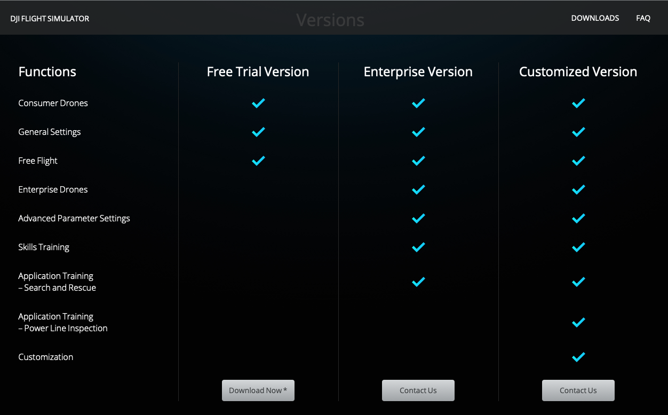Screen dimensions: 668x415
Task: Click the General Settings row label
Action: tap(50, 132)
